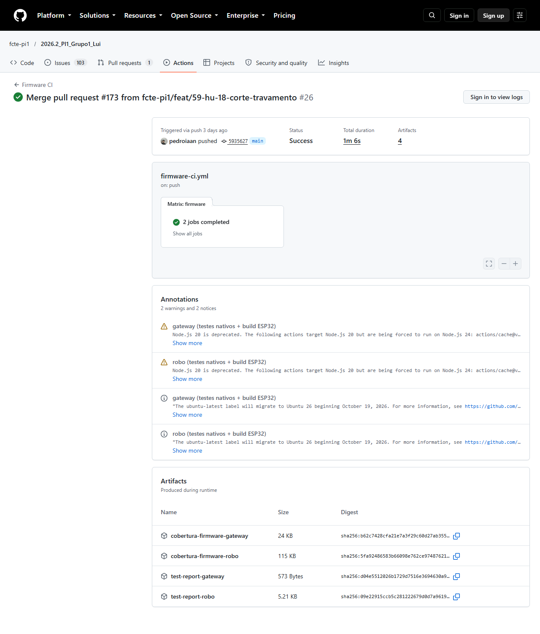Image resolution: width=540 pixels, height=634 pixels.
Task: Expand the Resources dropdown menu
Action: click(x=143, y=15)
